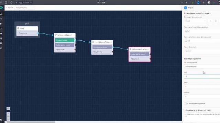Screen dimensions: 220x123
Task: Toggle the Платное бронирование switch
Action: pyautogui.click(x=186, y=104)
